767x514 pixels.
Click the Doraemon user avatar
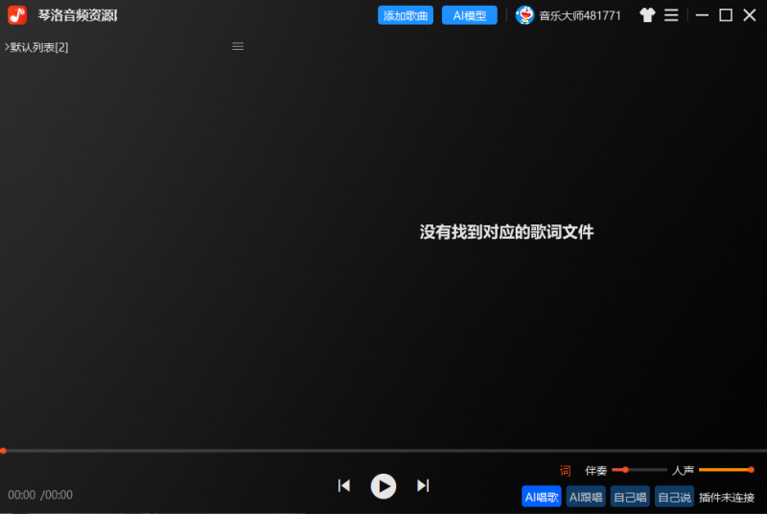[524, 15]
